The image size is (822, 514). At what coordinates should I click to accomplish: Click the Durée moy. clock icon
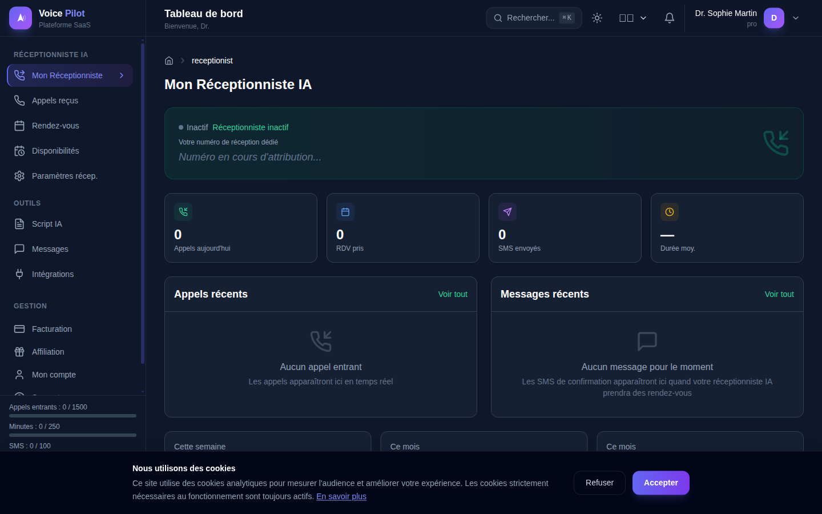coord(670,212)
